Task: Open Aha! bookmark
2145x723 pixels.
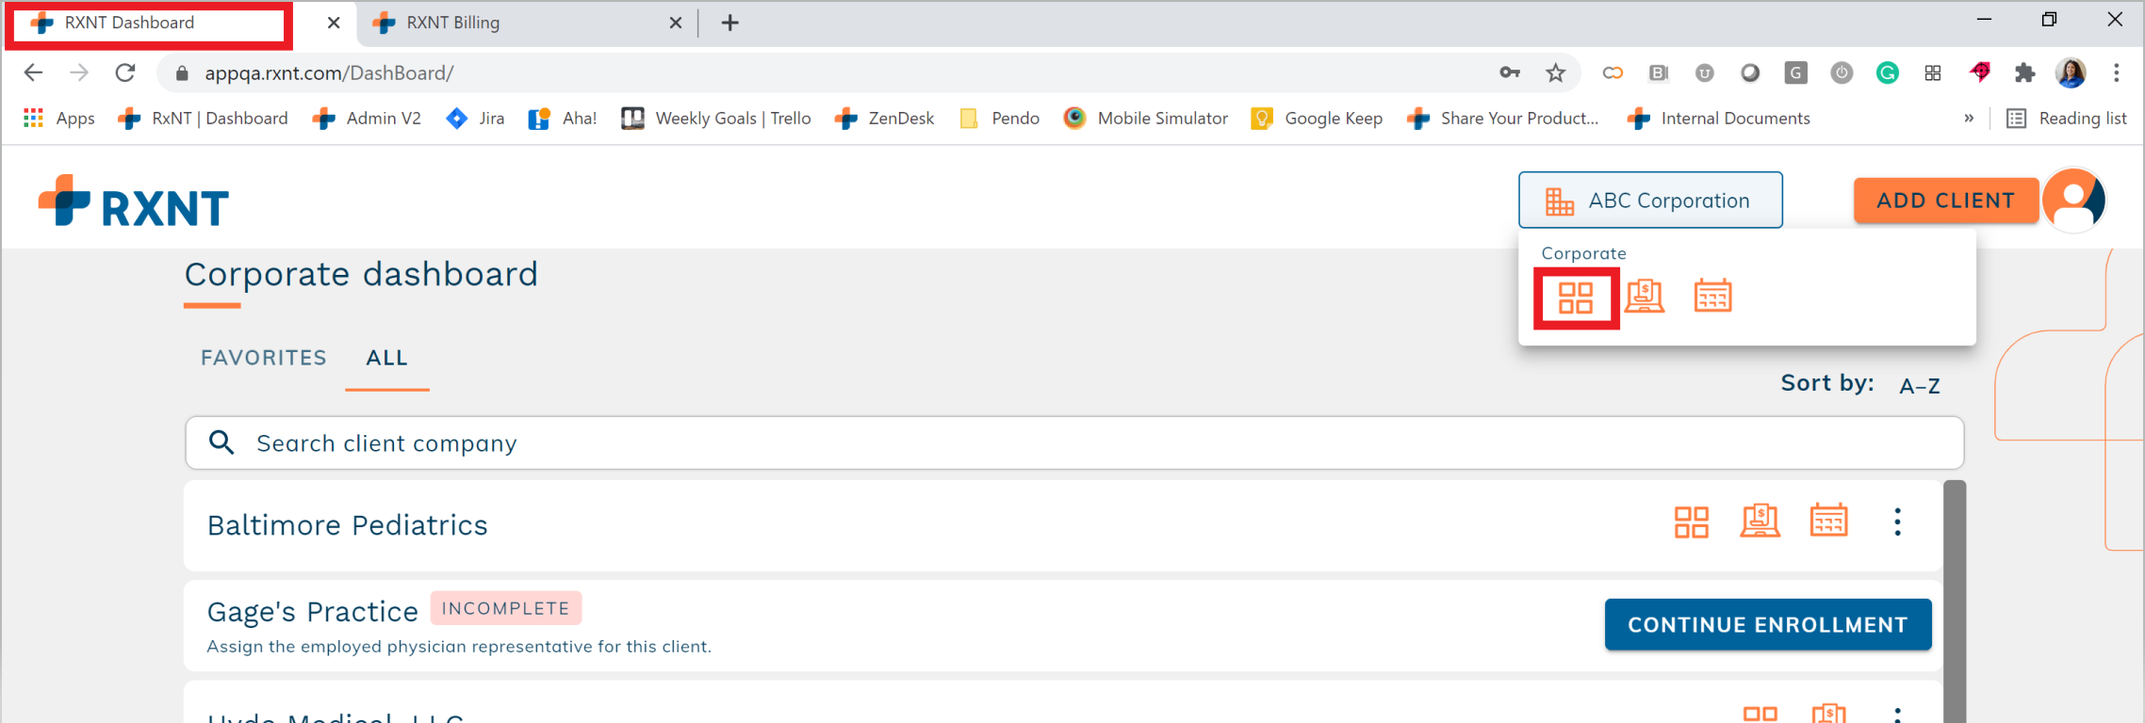Action: tap(563, 118)
